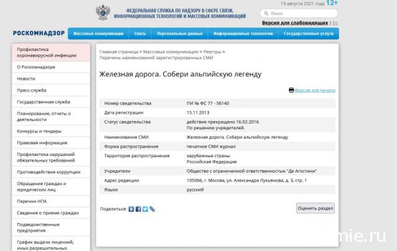Click founder Общество с ограниченной ответственностью "Де Агостини"

tap(252, 171)
